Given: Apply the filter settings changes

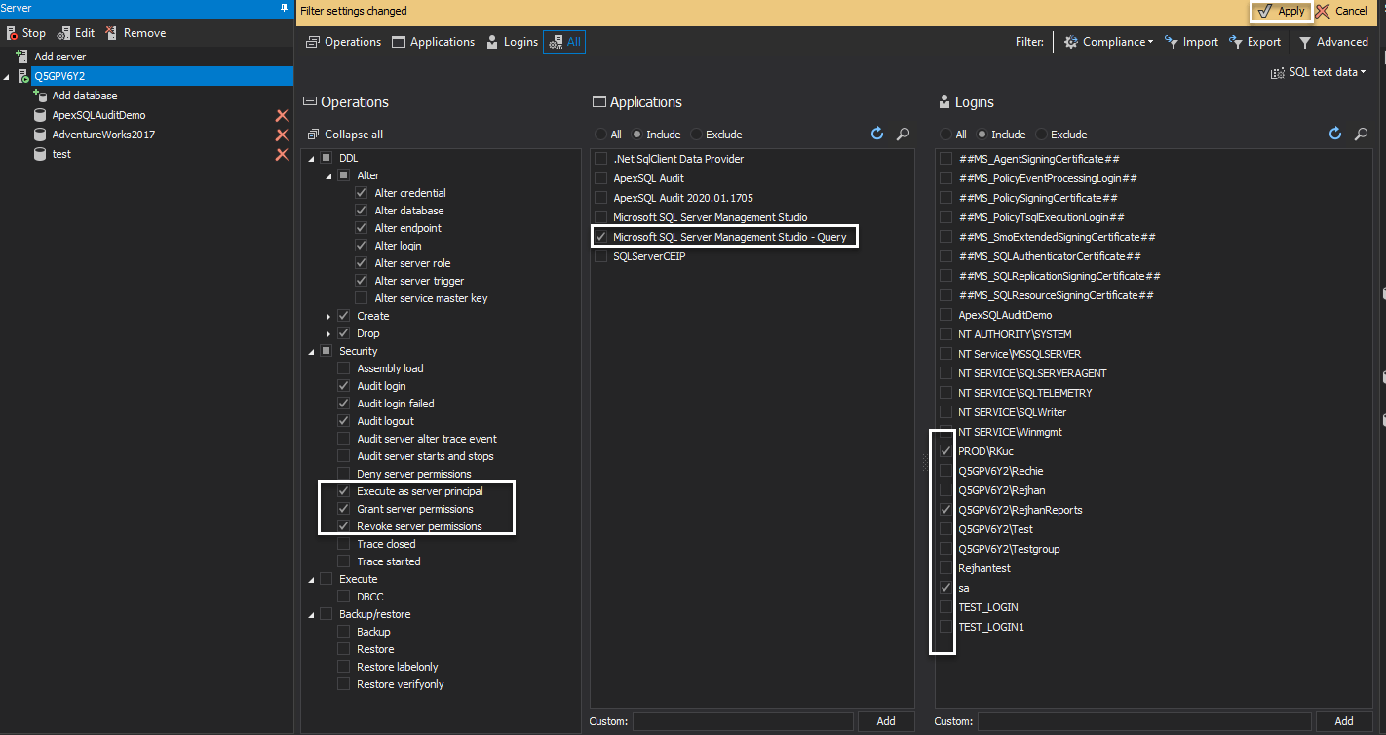Looking at the screenshot, I should point(1280,11).
